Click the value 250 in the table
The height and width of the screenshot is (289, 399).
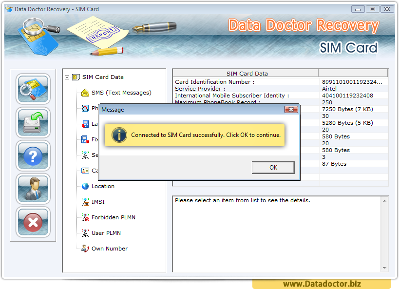click(327, 102)
